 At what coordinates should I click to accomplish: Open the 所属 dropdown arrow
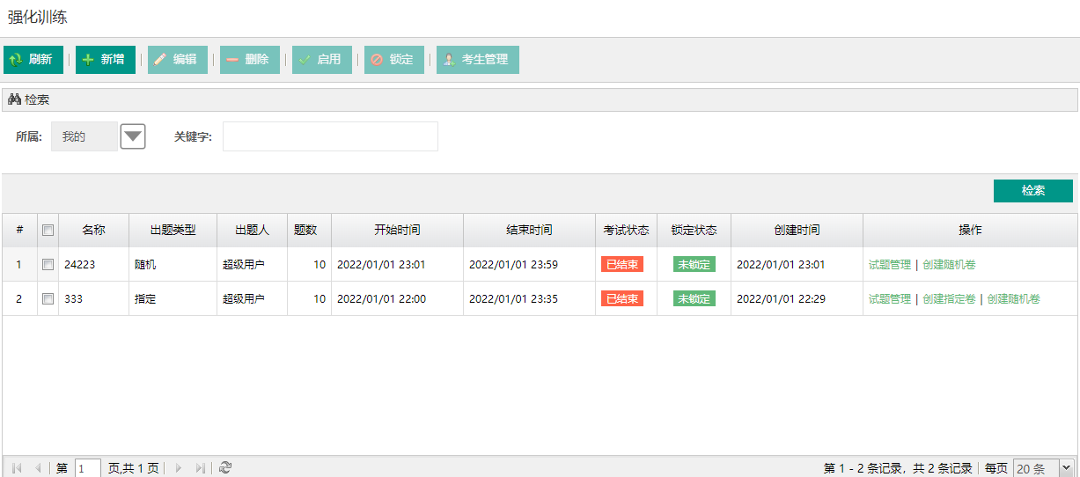[132, 136]
